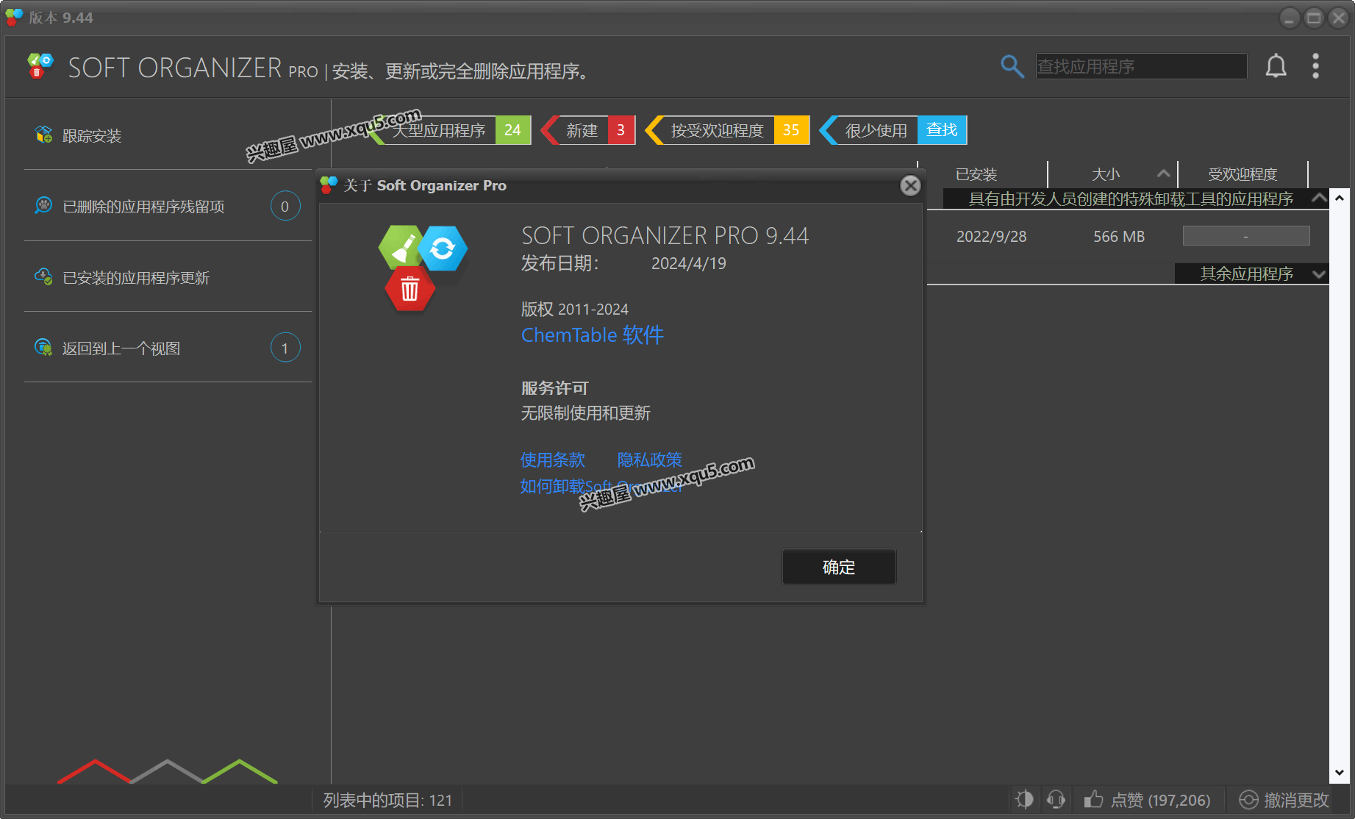Click the Soft Organizer logo in header
This screenshot has height=819, width=1355.
click(40, 66)
